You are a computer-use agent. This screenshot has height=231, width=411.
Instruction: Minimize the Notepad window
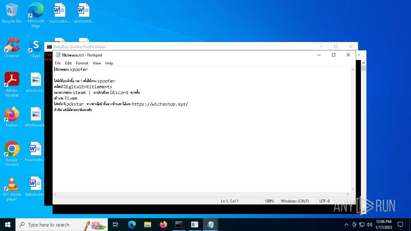(x=319, y=55)
